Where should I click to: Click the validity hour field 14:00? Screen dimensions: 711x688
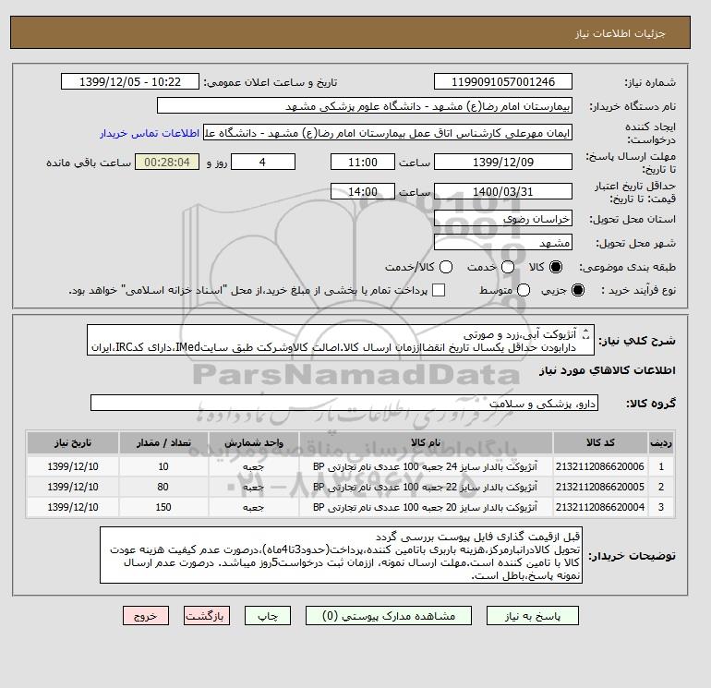363,191
